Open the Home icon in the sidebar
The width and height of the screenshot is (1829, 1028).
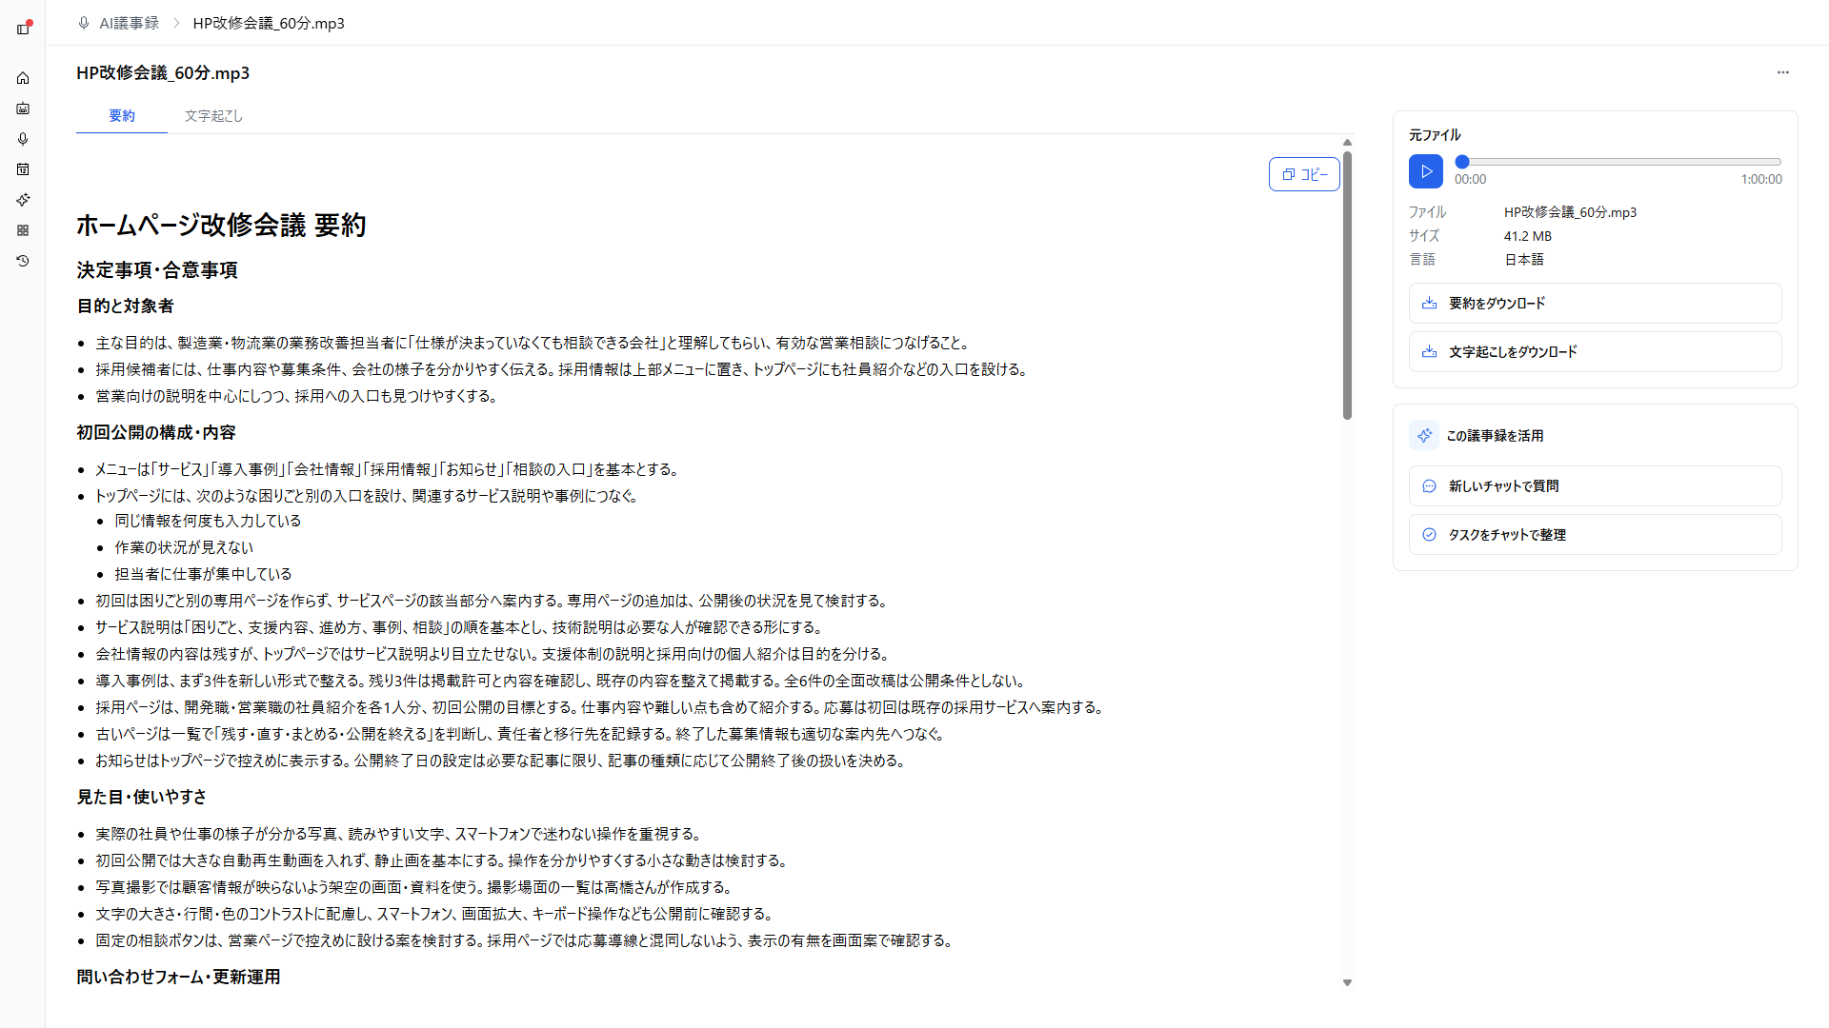click(23, 78)
